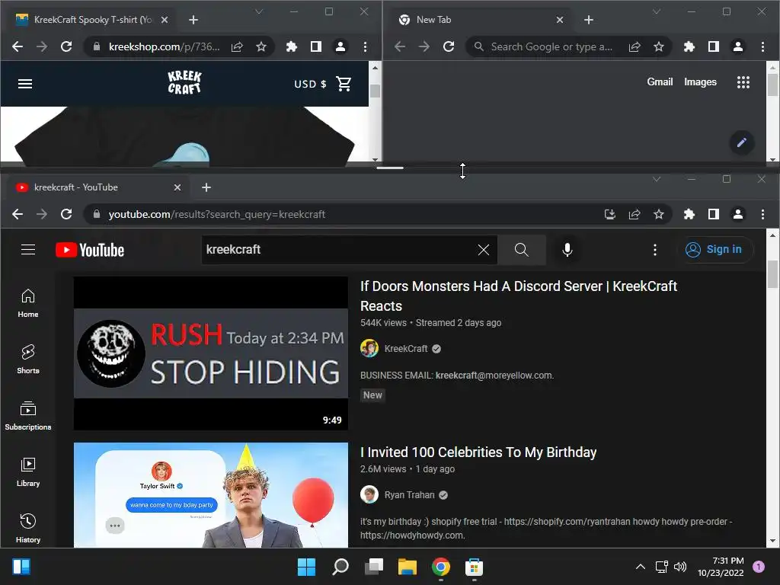Click the Kreek Craft logo in the shop header

[x=184, y=82]
